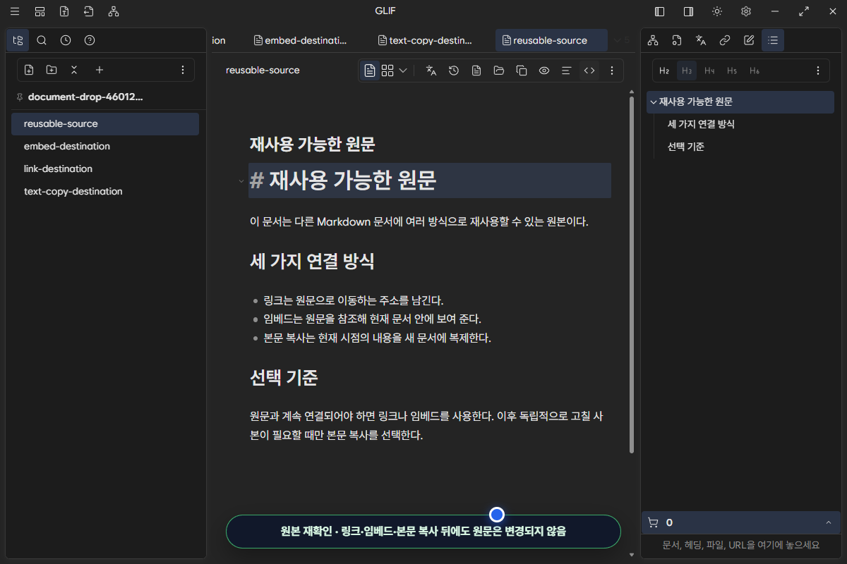Image resolution: width=847 pixels, height=564 pixels.
Task: Open reusable-source in file tree
Action: (105, 123)
